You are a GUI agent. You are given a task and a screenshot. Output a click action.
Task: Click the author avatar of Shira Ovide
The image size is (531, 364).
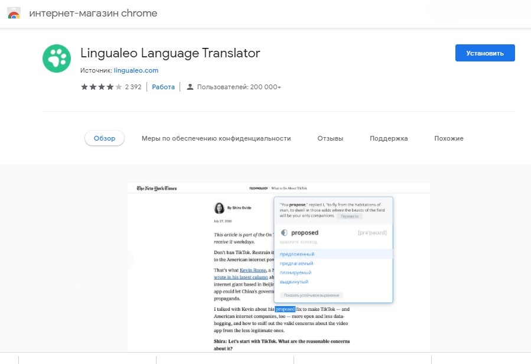click(x=220, y=208)
